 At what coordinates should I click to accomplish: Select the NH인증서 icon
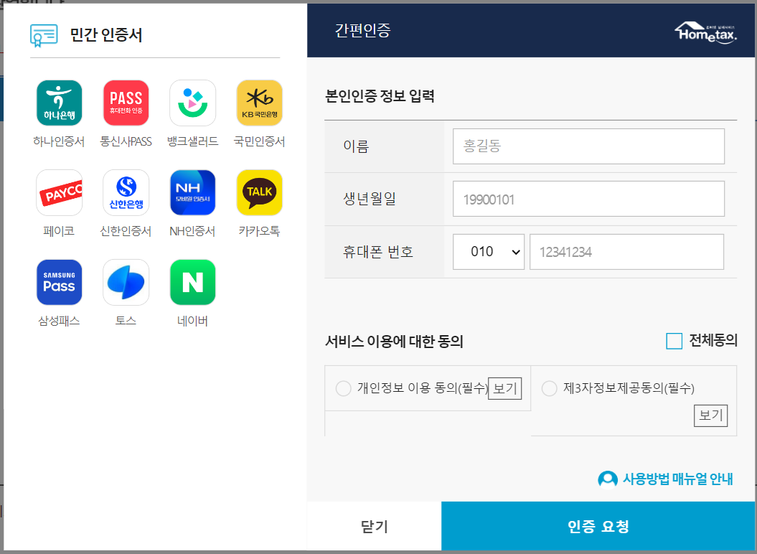pyautogui.click(x=192, y=192)
